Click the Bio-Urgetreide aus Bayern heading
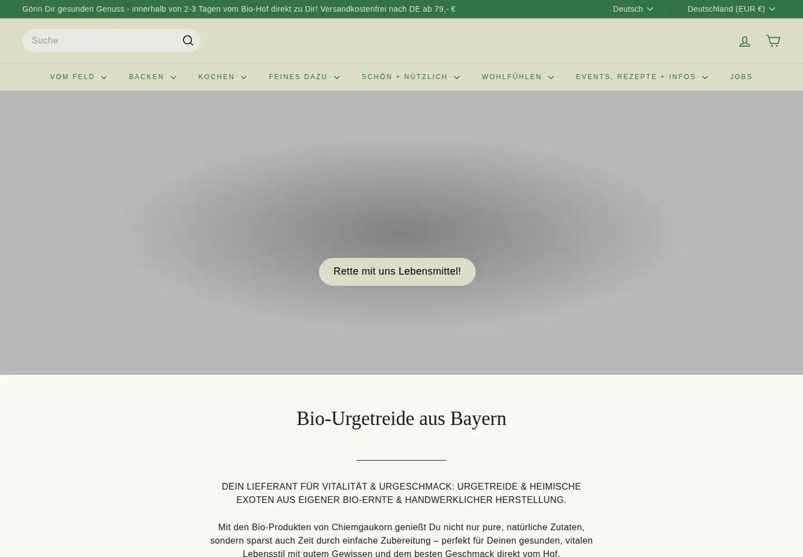 tap(401, 418)
